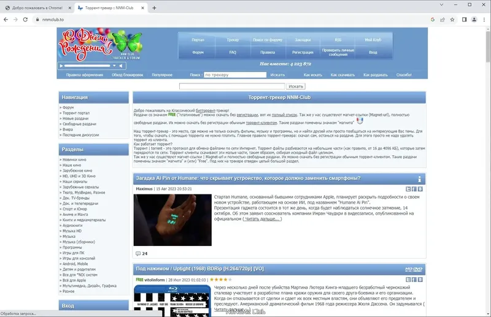Screen dimensions: 491x317
Task: Open the tab search dropdown chevron
Action: [x=441, y=5]
